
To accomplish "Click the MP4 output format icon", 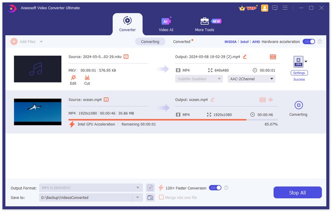I will [x=298, y=62].
